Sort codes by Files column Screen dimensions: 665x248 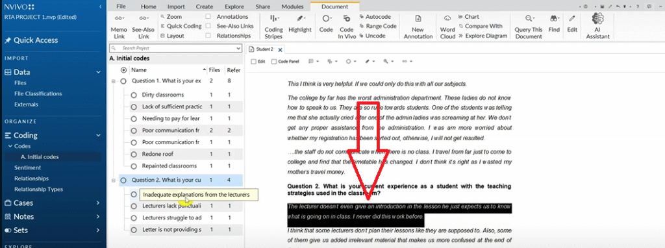pyautogui.click(x=214, y=70)
